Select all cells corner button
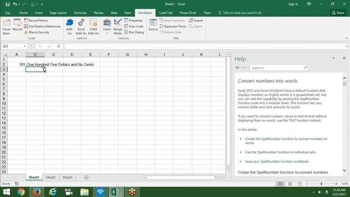350x197 pixels. click(x=4, y=55)
